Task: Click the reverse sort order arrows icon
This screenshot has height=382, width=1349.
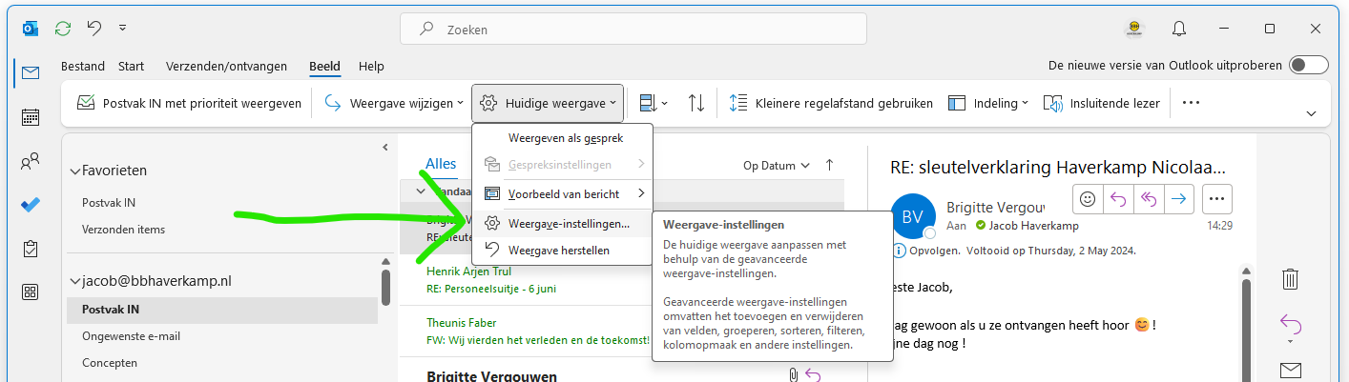Action: point(696,103)
